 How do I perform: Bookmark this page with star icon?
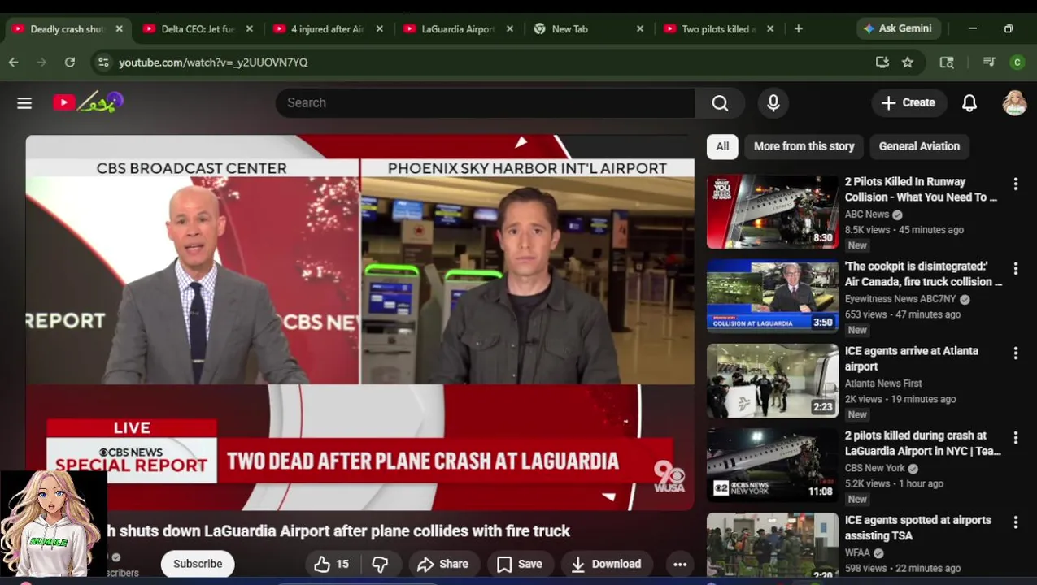tap(908, 62)
